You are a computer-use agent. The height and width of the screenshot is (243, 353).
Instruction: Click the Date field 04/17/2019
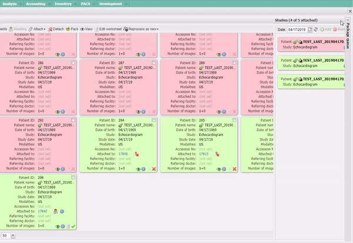click(297, 29)
